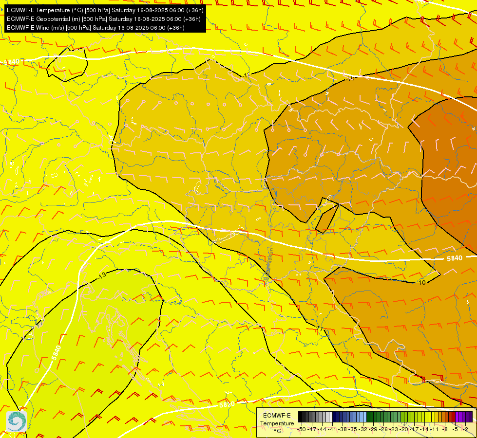Click the -2 legend tick label

point(465,429)
